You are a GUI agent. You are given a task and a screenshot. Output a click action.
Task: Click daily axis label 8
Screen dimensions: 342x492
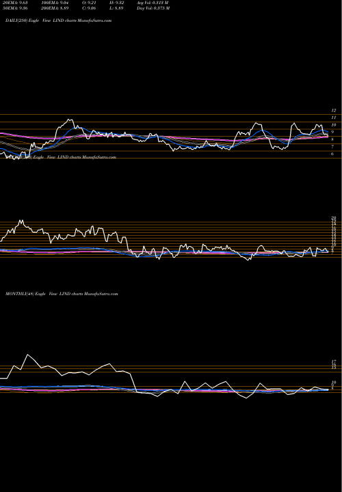332,139
